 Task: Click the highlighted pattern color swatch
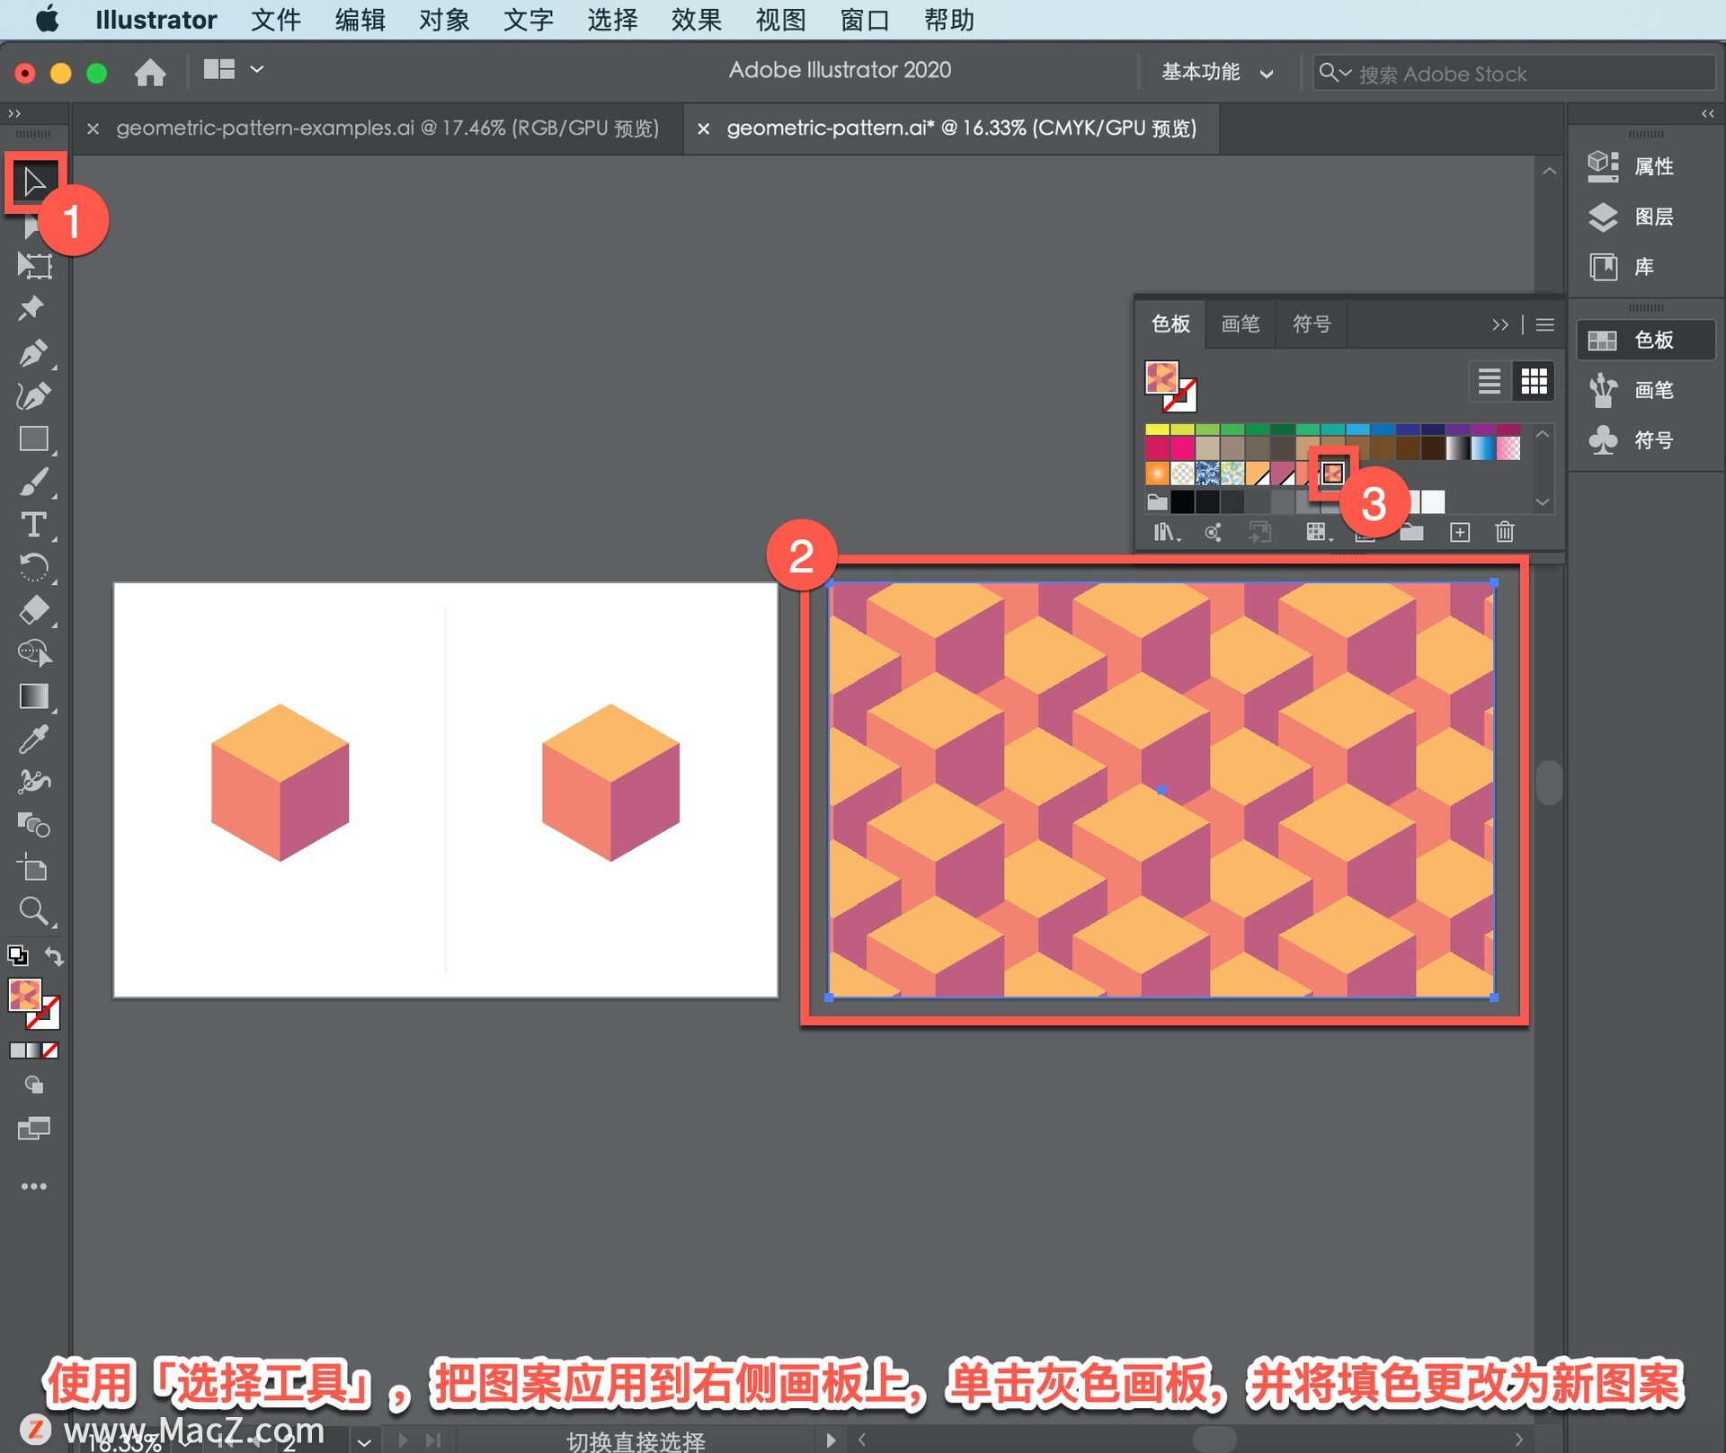tap(1332, 470)
